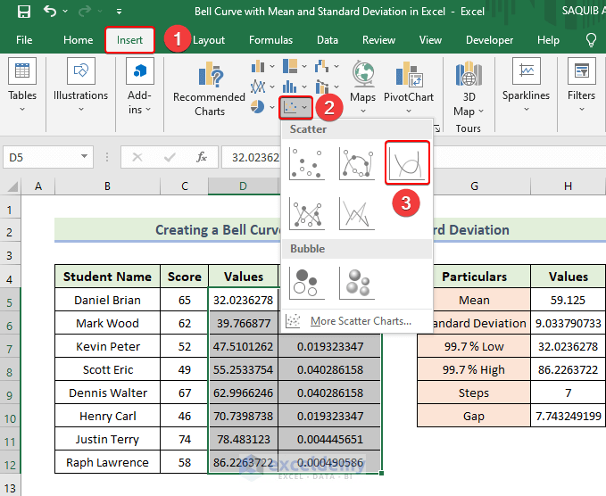606x496 pixels.
Task: Switch to the Formulas tab
Action: (270, 40)
